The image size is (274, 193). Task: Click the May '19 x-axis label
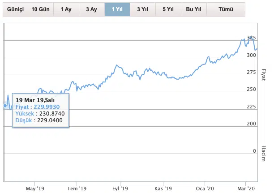coord(35,189)
